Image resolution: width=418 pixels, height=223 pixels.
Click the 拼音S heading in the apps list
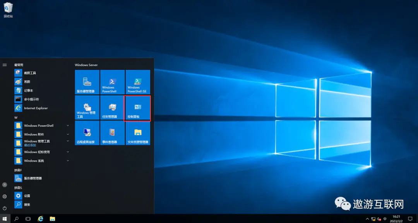(x=18, y=187)
